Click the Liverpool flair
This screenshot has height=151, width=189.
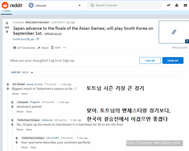(23, 102)
